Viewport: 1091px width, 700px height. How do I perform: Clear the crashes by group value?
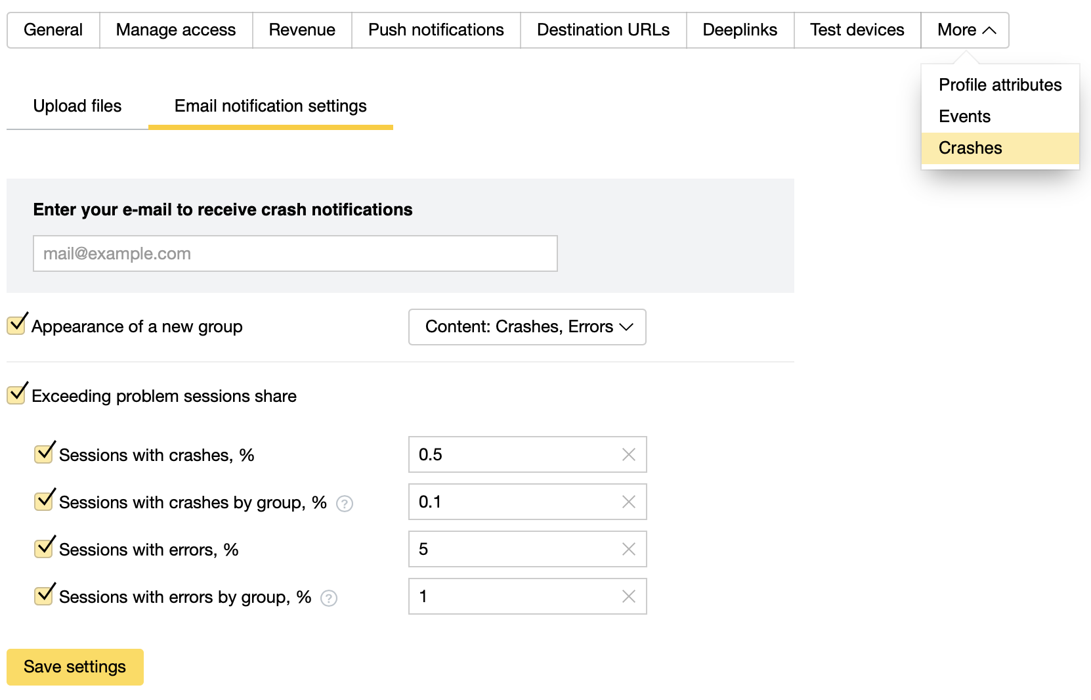628,502
